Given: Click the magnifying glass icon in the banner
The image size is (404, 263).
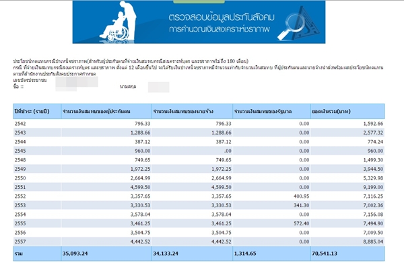Looking at the screenshot, I should point(291,27).
